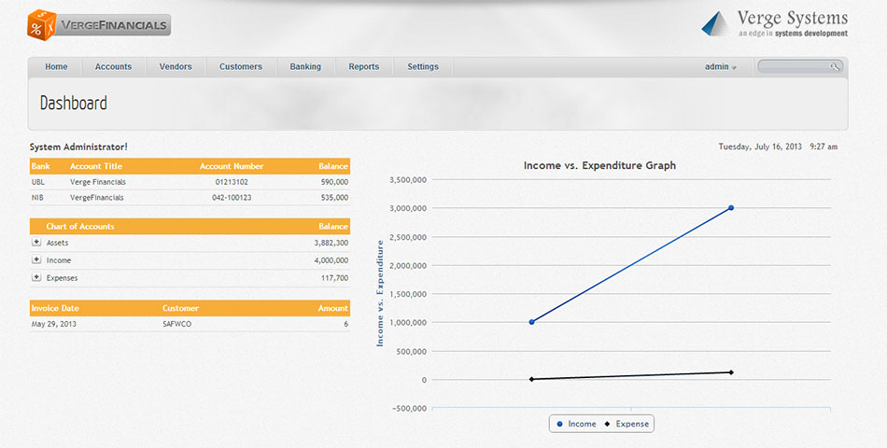Click the search input field
887x448 pixels.
794,66
